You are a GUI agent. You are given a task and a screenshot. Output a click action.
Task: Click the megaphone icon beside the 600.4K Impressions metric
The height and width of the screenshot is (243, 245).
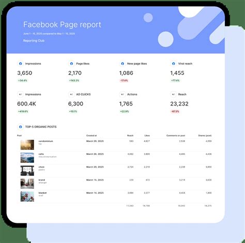(x=21, y=94)
